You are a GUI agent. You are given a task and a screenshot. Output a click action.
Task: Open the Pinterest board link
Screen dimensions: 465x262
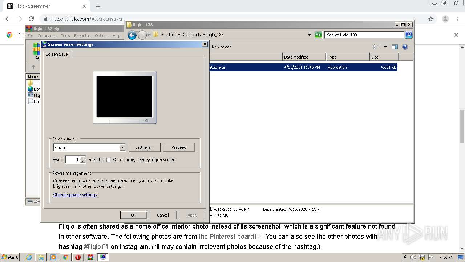pyautogui.click(x=230, y=237)
